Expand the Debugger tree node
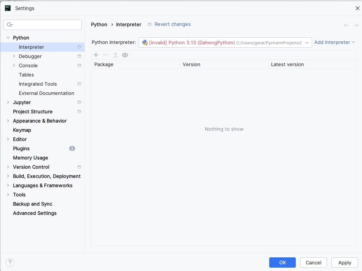The height and width of the screenshot is (271, 362). tap(14, 56)
